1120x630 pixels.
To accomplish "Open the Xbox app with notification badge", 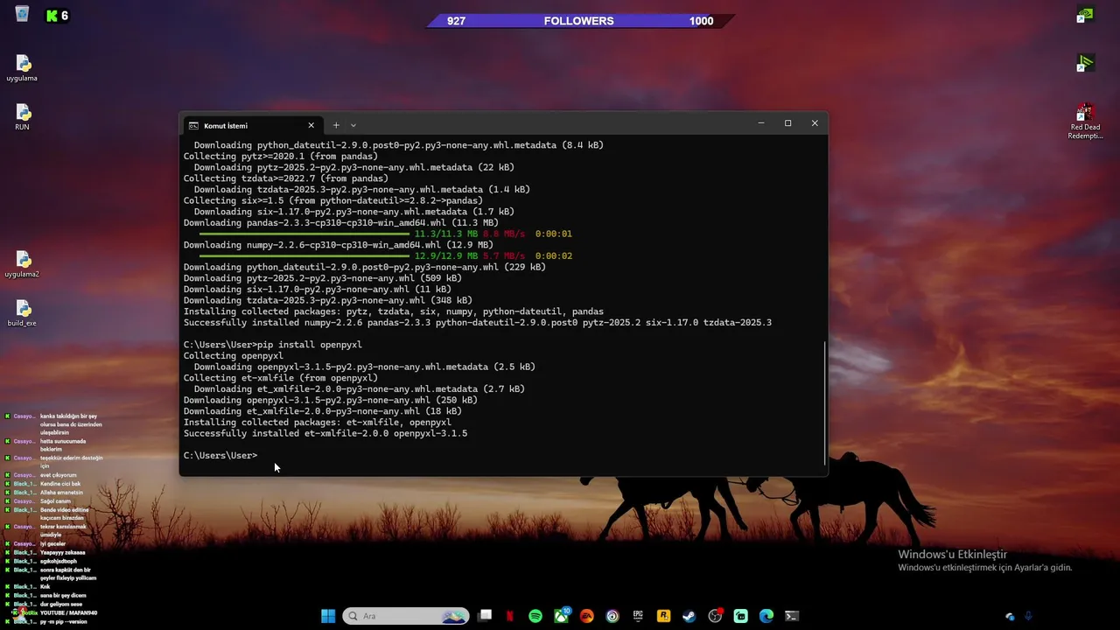I will tap(561, 616).
